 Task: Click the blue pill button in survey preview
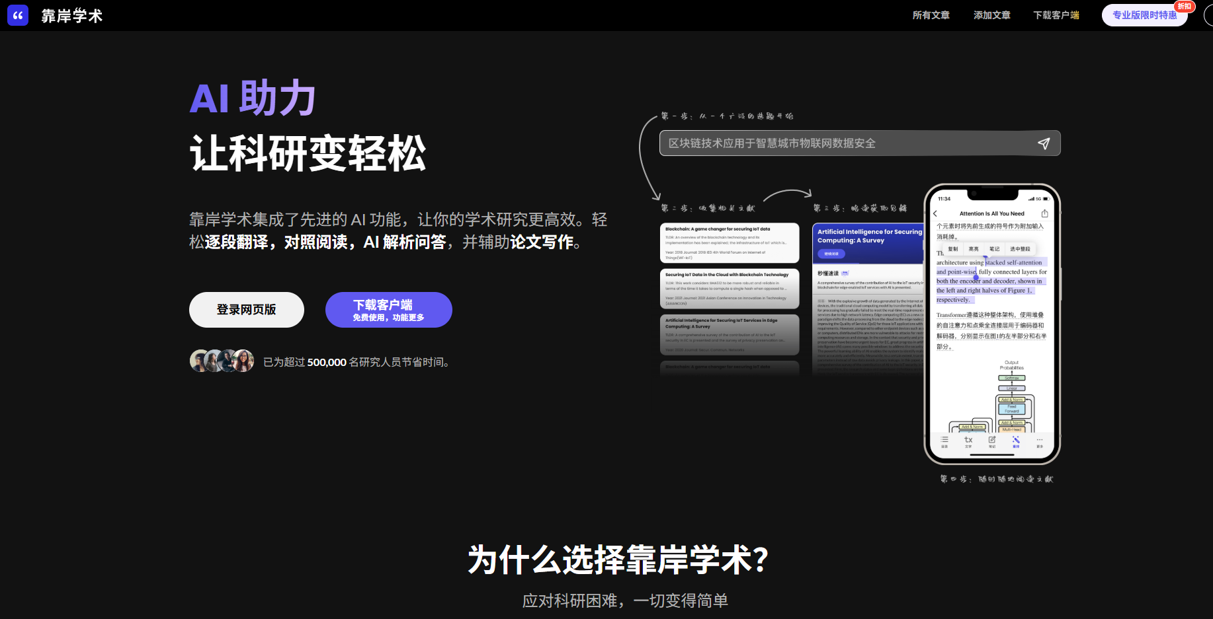pyautogui.click(x=831, y=254)
